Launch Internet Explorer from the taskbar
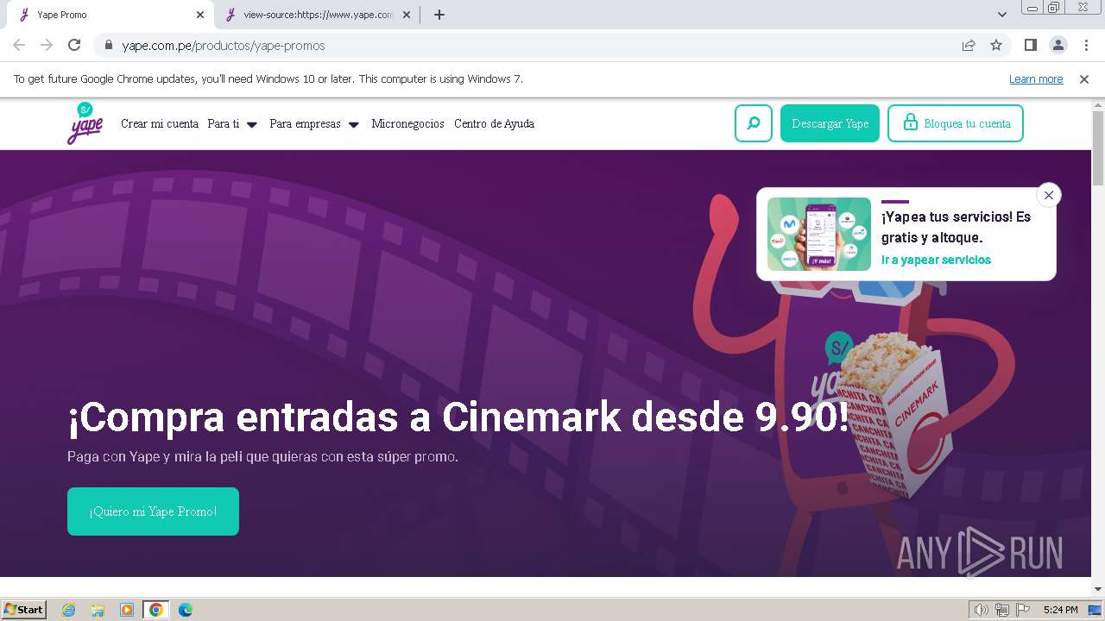Viewport: 1105px width, 621px height. [x=69, y=610]
